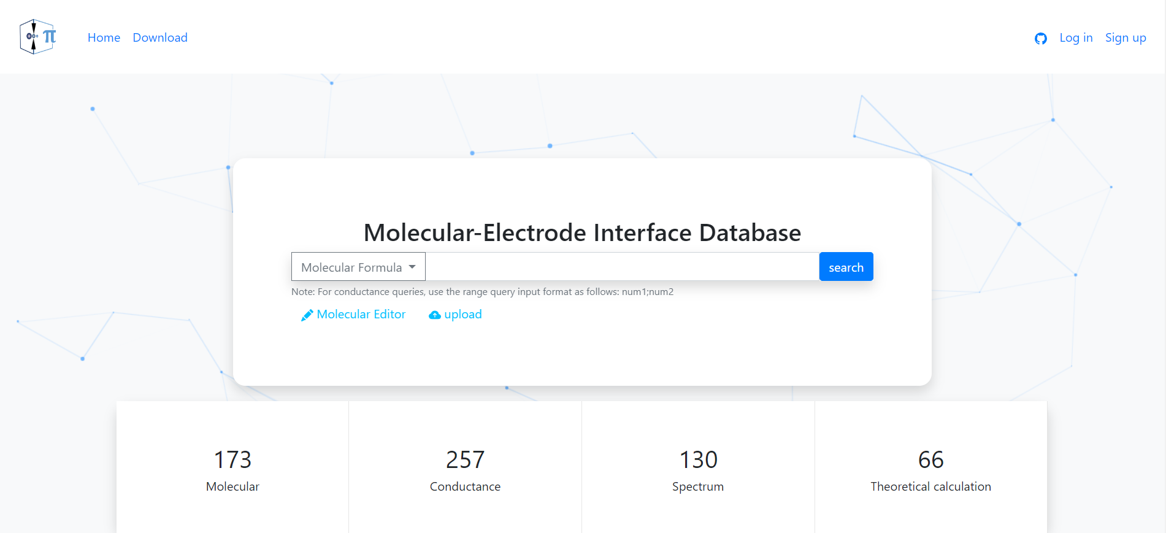Click the conductance query format note

click(x=482, y=292)
